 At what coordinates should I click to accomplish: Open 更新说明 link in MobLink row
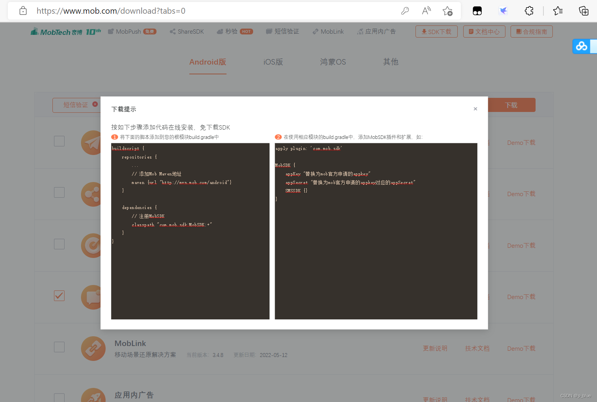click(x=435, y=348)
